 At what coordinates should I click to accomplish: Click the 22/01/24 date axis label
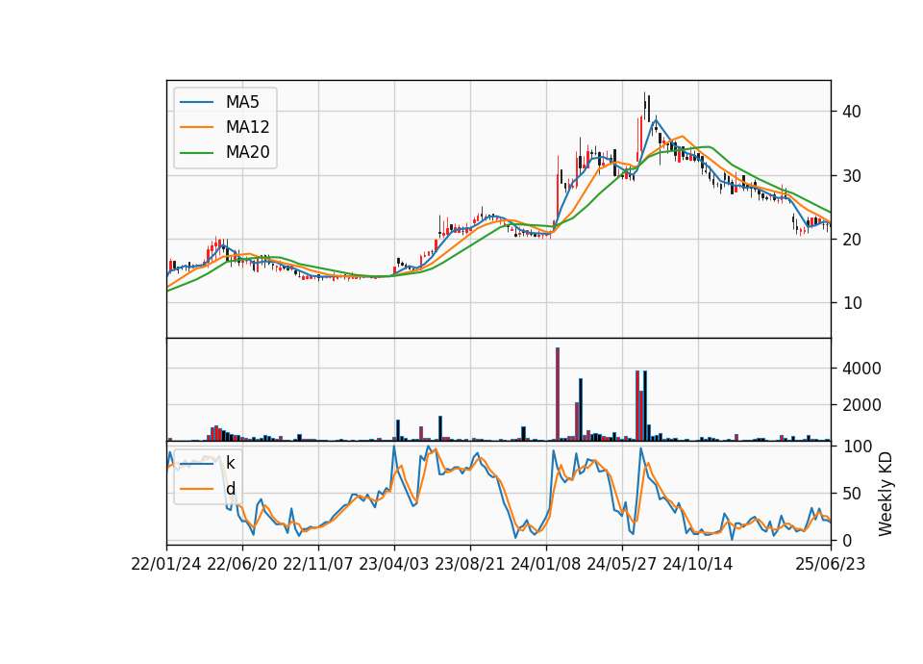(x=166, y=565)
